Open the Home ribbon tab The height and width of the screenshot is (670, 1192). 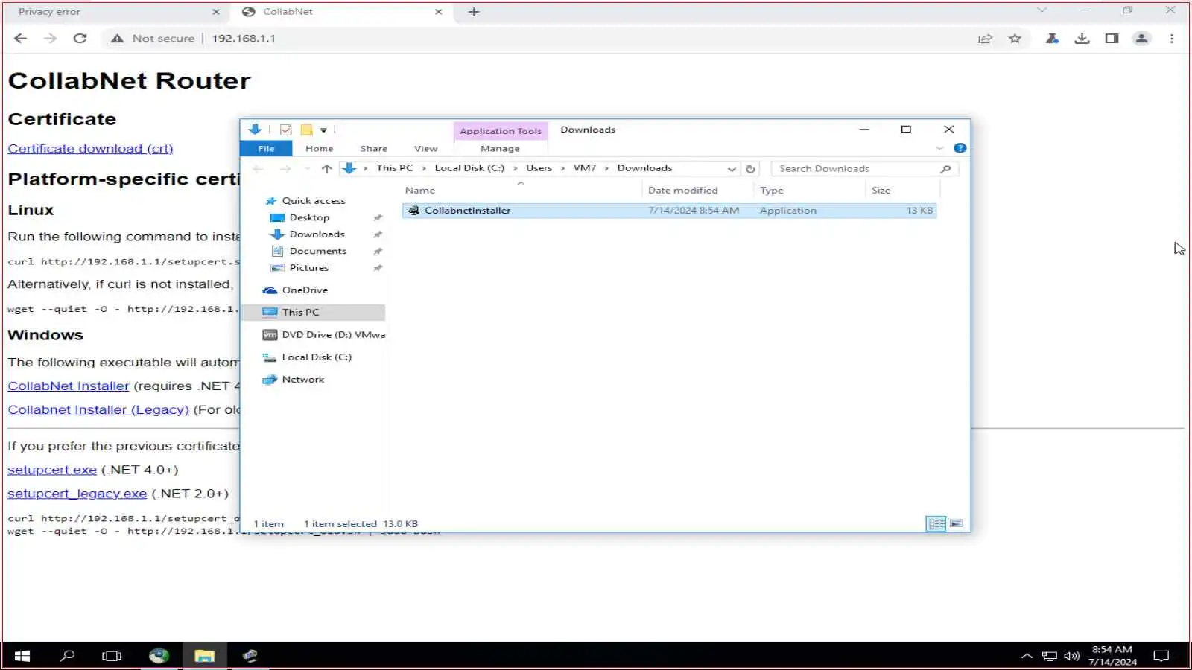[319, 149]
